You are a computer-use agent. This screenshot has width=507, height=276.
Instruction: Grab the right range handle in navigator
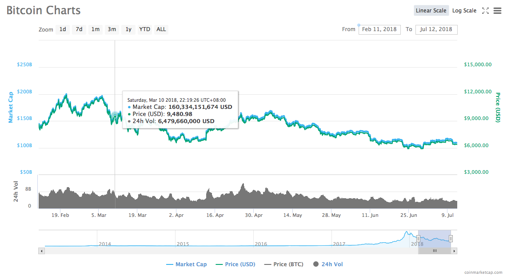point(451,239)
